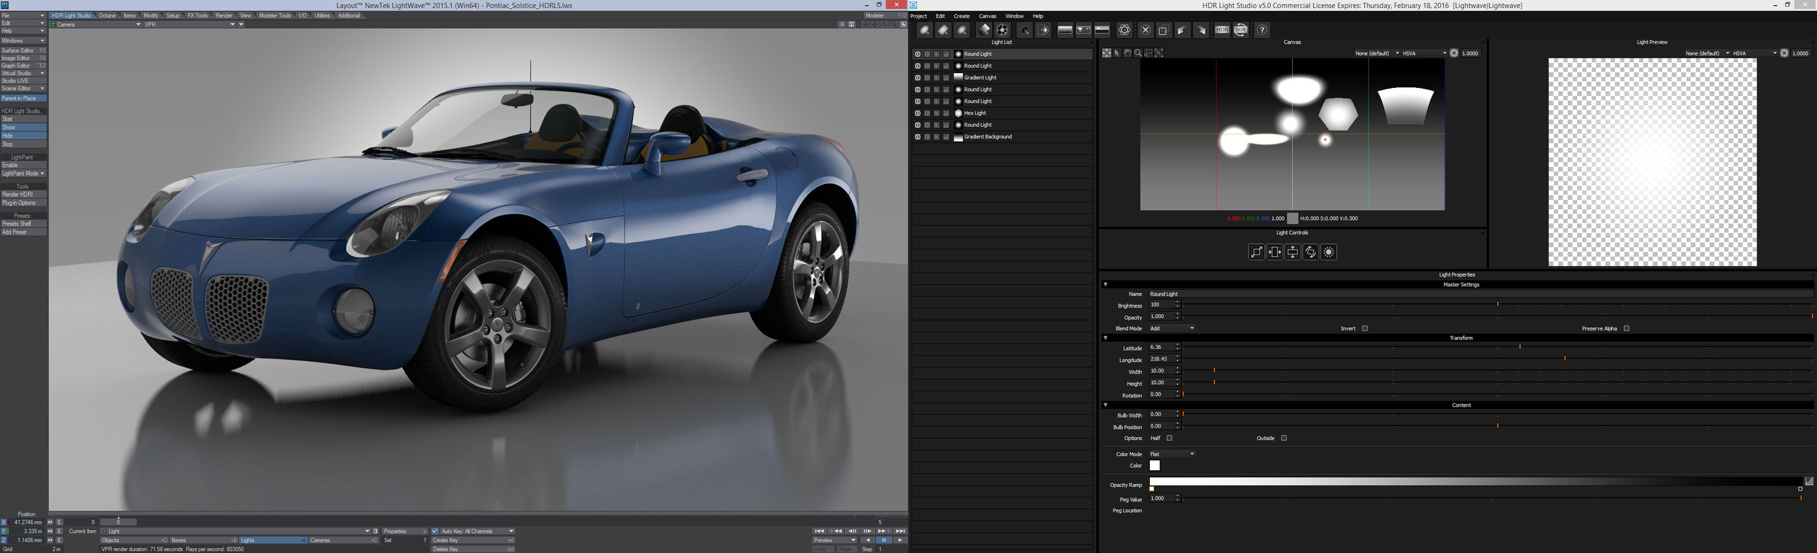Toggle Auto Key checkbox in LightWave
The width and height of the screenshot is (1817, 553).
435,531
